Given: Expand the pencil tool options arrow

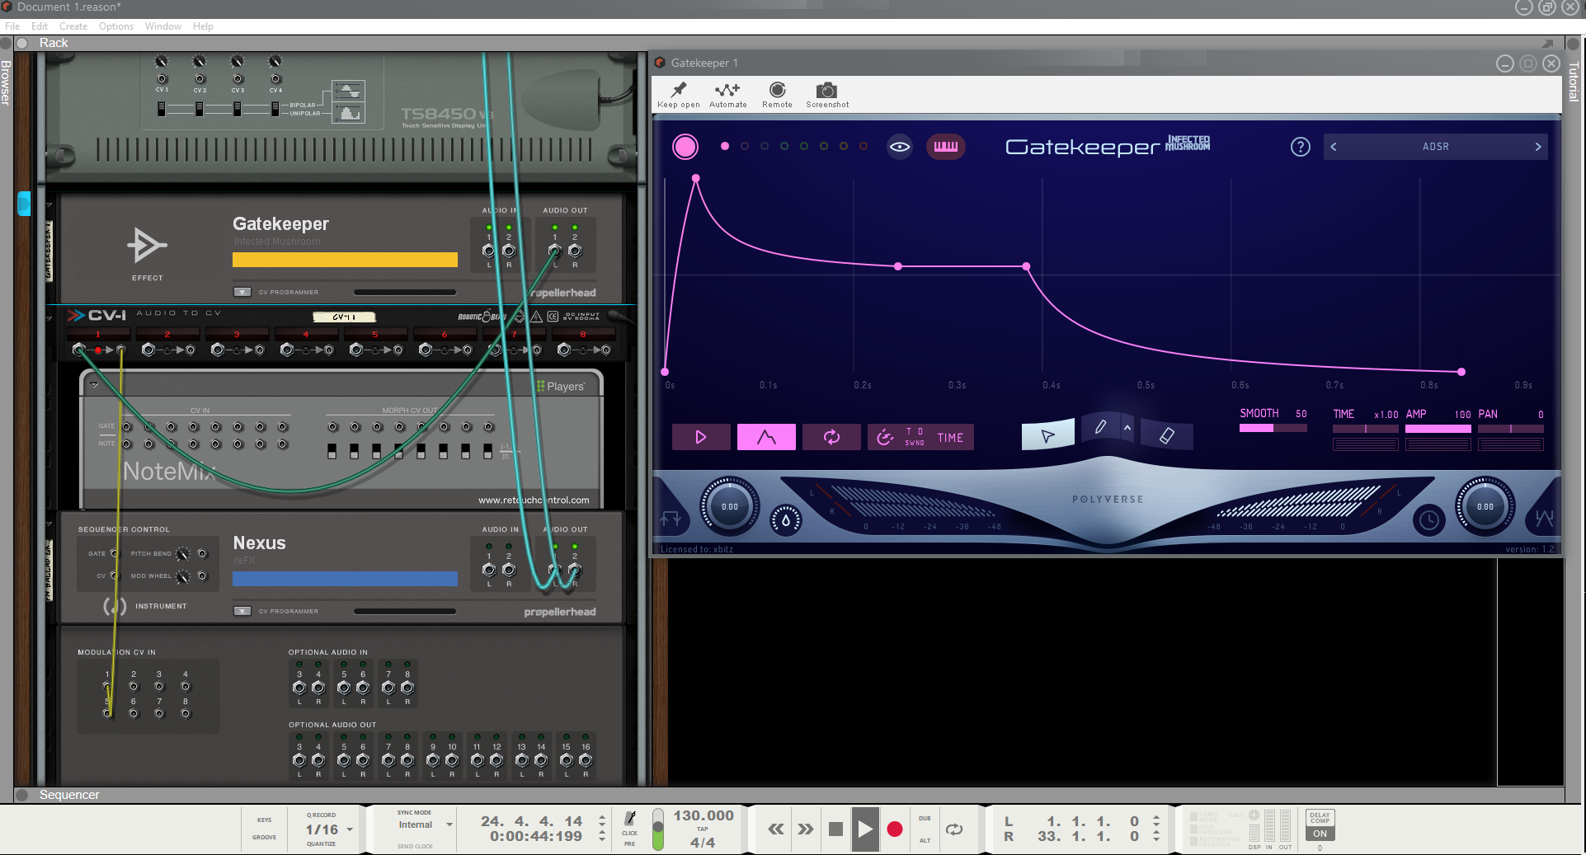Looking at the screenshot, I should [x=1127, y=428].
